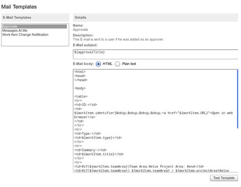241x187 pixels.
Task: Click the <html> tag line
Action: pos(80,71)
